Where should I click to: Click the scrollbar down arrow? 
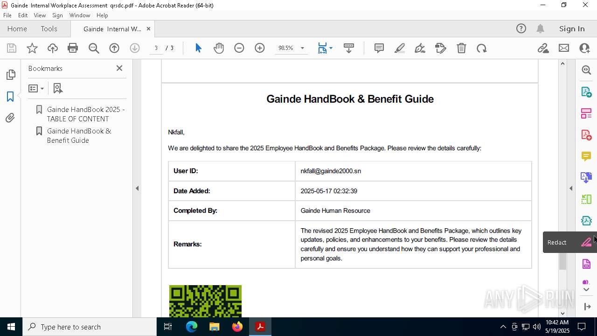coord(562,313)
